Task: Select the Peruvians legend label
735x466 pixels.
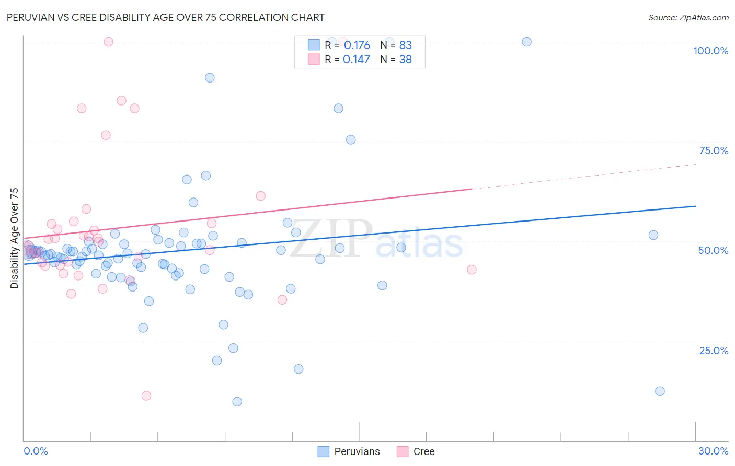Action: (x=357, y=451)
